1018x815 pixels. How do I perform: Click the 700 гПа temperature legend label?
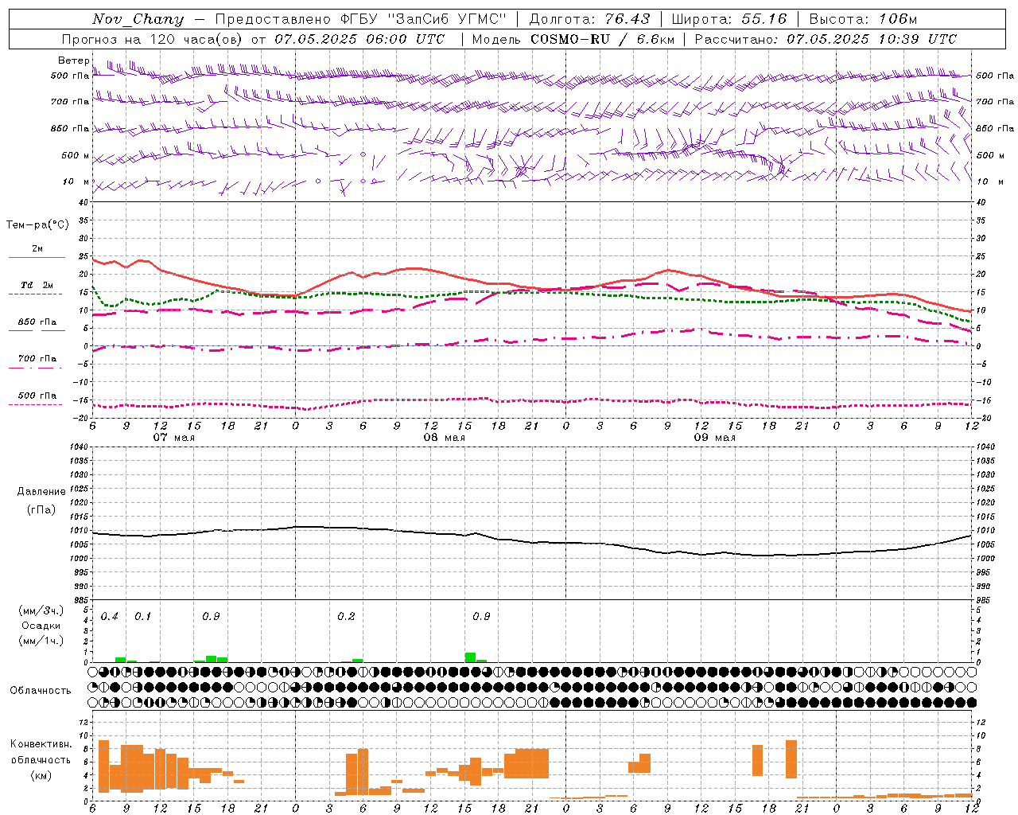coord(37,358)
